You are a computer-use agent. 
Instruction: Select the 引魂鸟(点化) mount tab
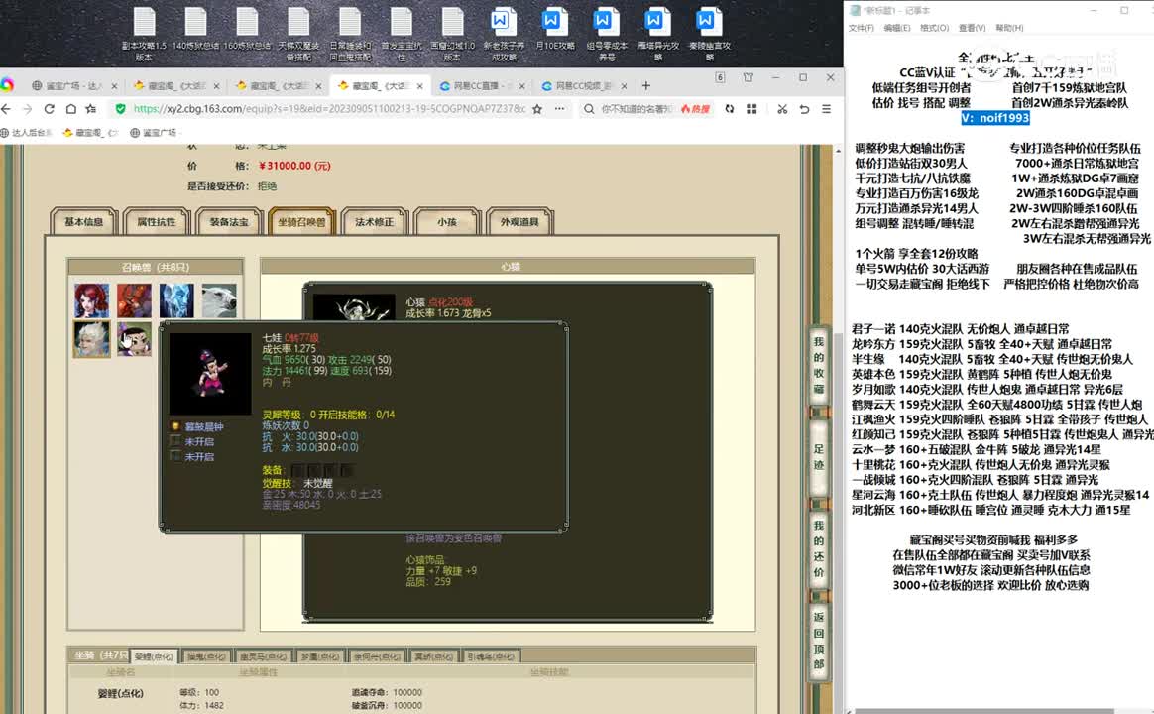pyautogui.click(x=491, y=655)
